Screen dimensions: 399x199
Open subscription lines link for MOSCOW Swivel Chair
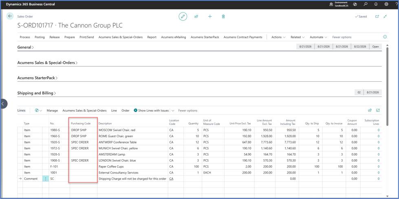[x=378, y=130]
